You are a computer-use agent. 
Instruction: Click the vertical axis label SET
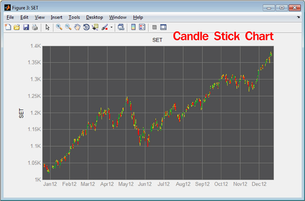pos(21,113)
